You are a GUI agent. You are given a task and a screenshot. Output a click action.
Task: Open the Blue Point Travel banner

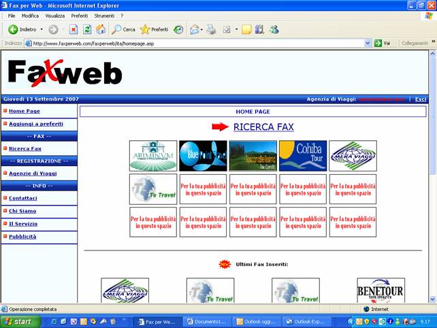point(203,156)
